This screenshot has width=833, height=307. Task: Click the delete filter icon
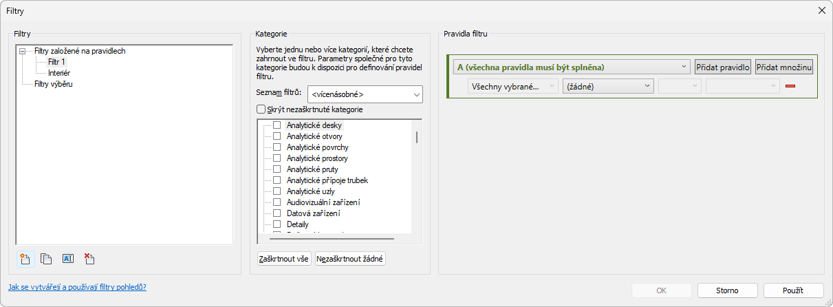tap(89, 259)
